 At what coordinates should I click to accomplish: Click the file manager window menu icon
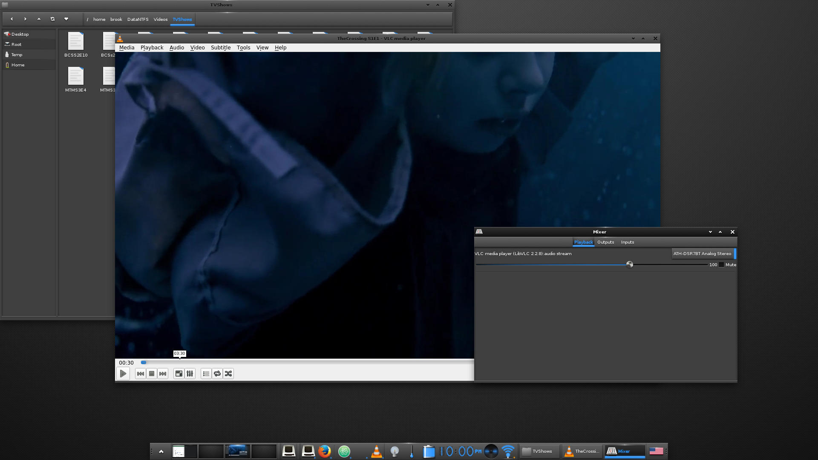[x=5, y=5]
